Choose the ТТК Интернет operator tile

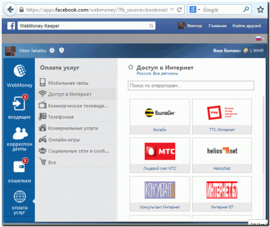click(222, 117)
